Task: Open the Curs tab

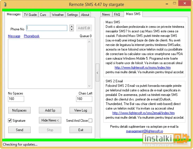Action: pyautogui.click(x=44, y=15)
